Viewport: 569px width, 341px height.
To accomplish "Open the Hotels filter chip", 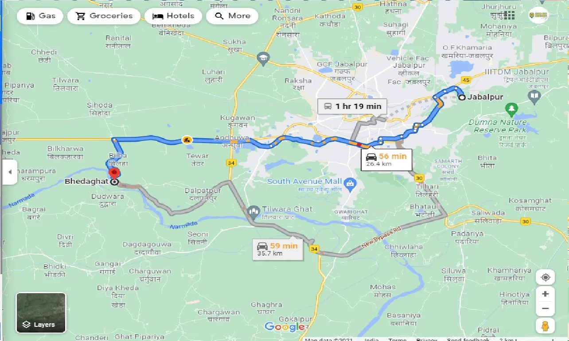I will click(x=173, y=16).
